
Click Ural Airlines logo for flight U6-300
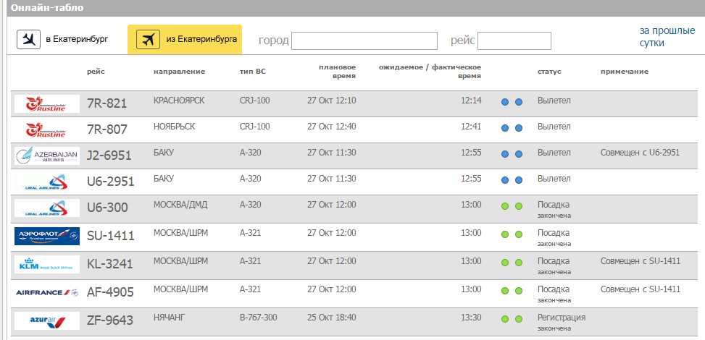pos(46,208)
